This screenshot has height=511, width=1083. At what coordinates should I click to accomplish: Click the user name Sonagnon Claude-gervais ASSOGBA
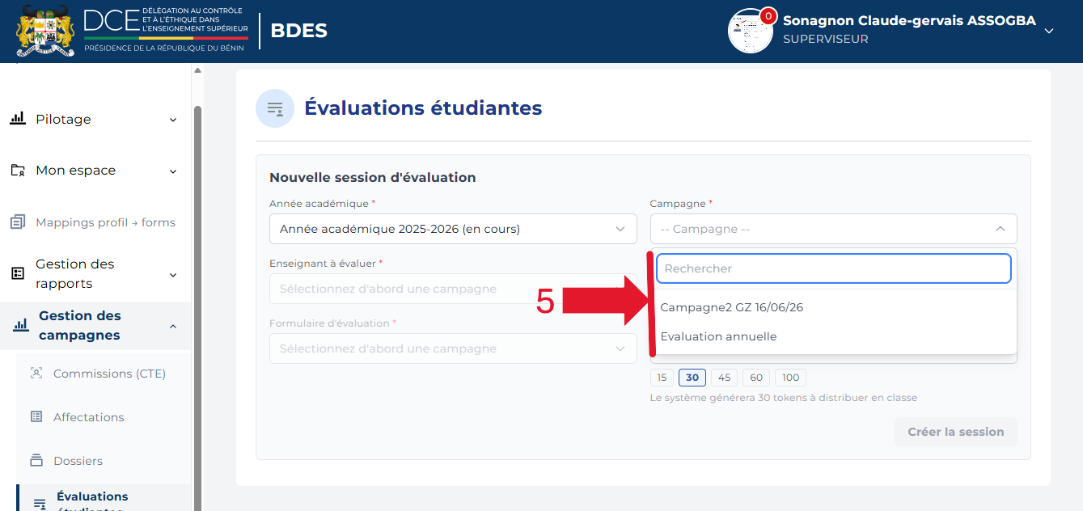909,21
